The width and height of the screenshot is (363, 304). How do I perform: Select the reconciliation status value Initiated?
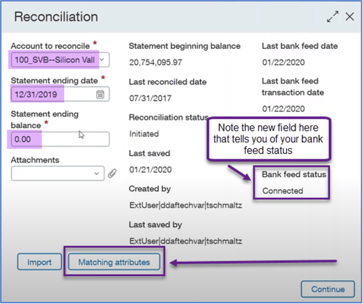[144, 134]
